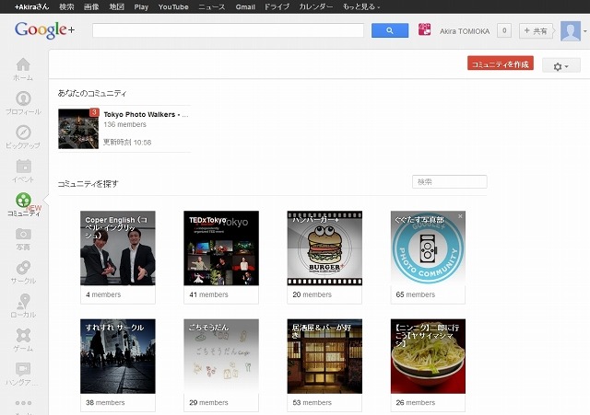Open Tokyo Photo Walkers community title
The height and width of the screenshot is (415, 590).
[146, 114]
